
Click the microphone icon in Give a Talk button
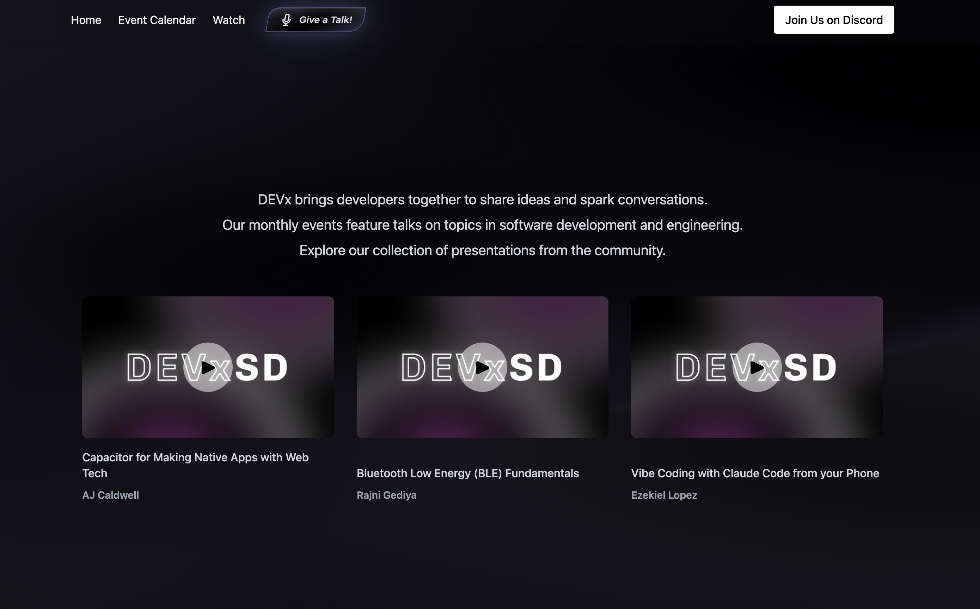coord(286,19)
